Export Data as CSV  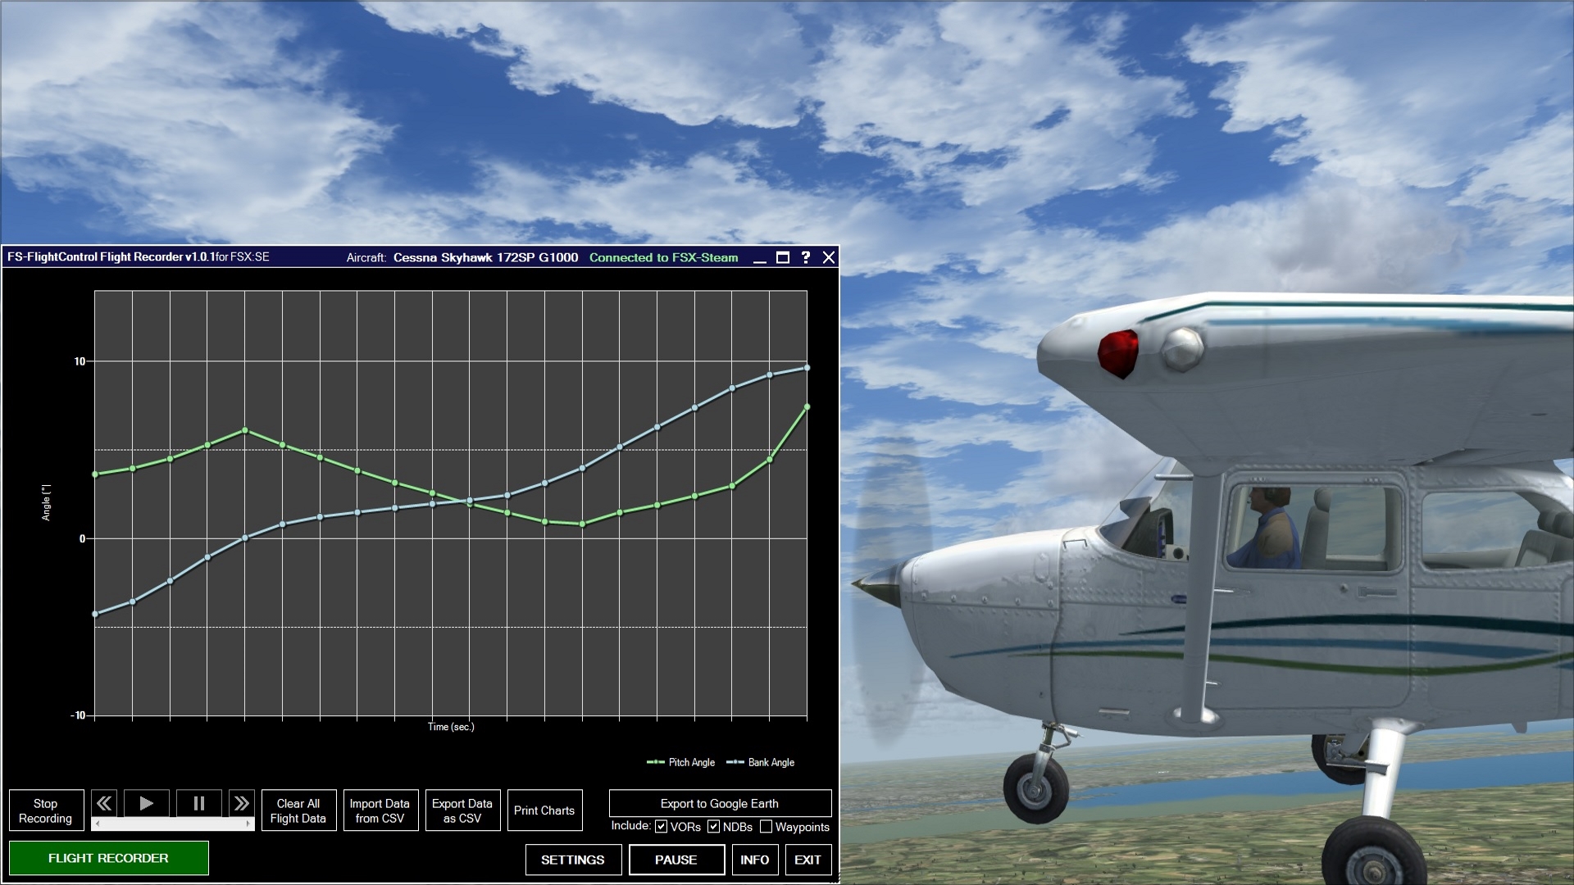[x=462, y=810]
